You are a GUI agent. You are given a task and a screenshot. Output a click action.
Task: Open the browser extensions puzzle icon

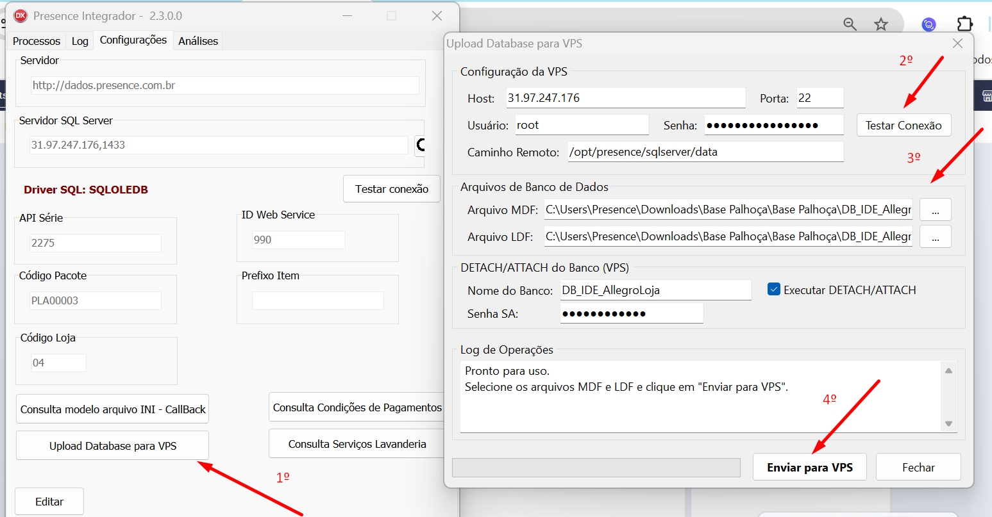pos(964,24)
